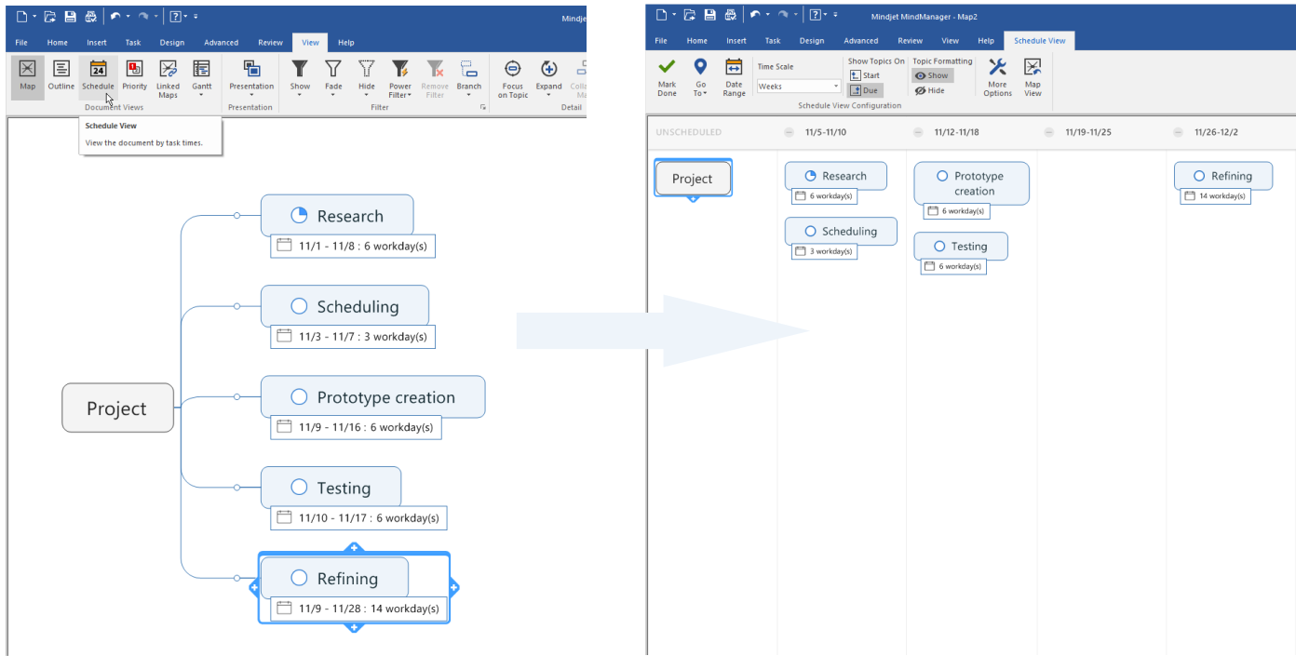Click calendar icon under Refining map topic
This screenshot has height=656, width=1296.
pyautogui.click(x=285, y=608)
